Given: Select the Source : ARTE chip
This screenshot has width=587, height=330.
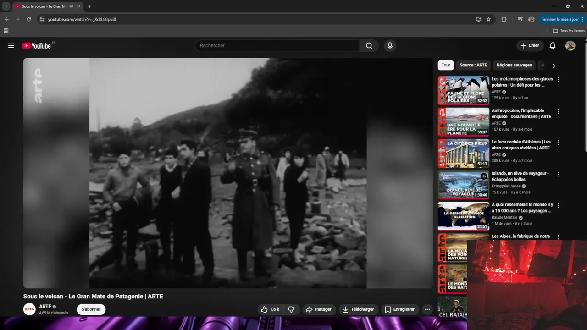Looking at the screenshot, I should point(473,65).
